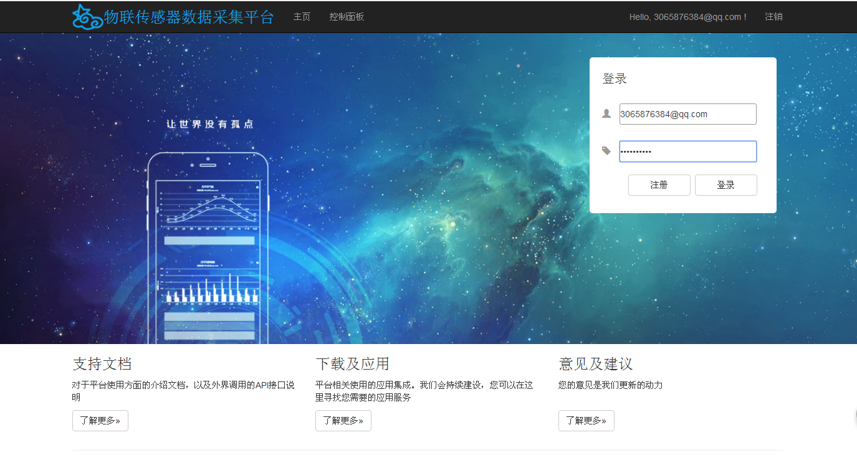857x455 pixels.
Task: Click the user silhouette icon by the email field
Action: 606,113
